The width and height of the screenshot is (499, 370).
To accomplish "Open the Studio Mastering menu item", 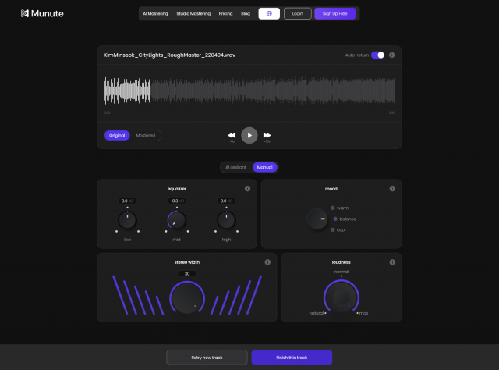I will [x=193, y=13].
